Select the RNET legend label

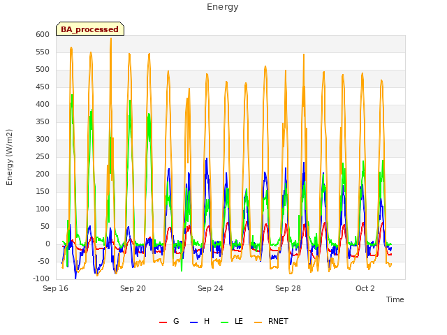[x=278, y=321]
